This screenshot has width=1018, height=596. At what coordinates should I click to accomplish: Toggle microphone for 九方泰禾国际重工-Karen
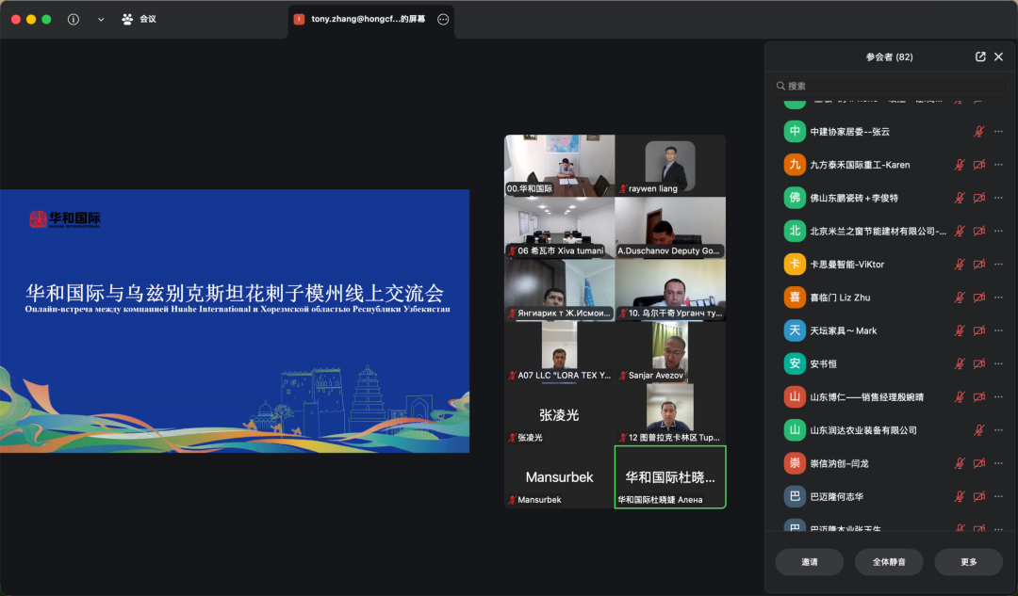[x=960, y=165]
